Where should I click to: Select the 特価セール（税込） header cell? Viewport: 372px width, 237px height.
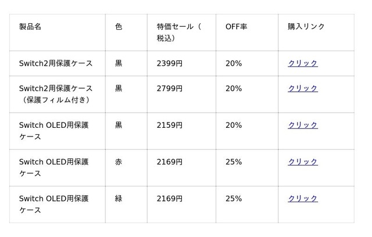click(x=179, y=33)
